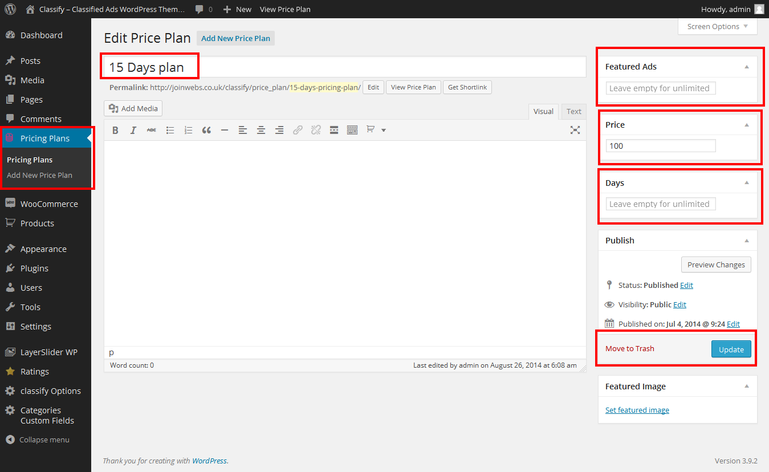
Task: Collapse the admin sidebar menu
Action: coord(46,440)
